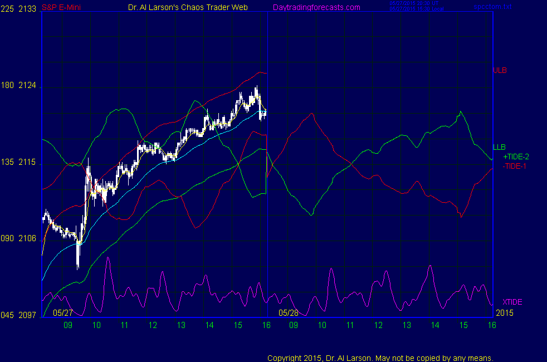The image size is (547, 362).
Task: Click the 16 hour label of 05/27 session
Action: click(266, 325)
